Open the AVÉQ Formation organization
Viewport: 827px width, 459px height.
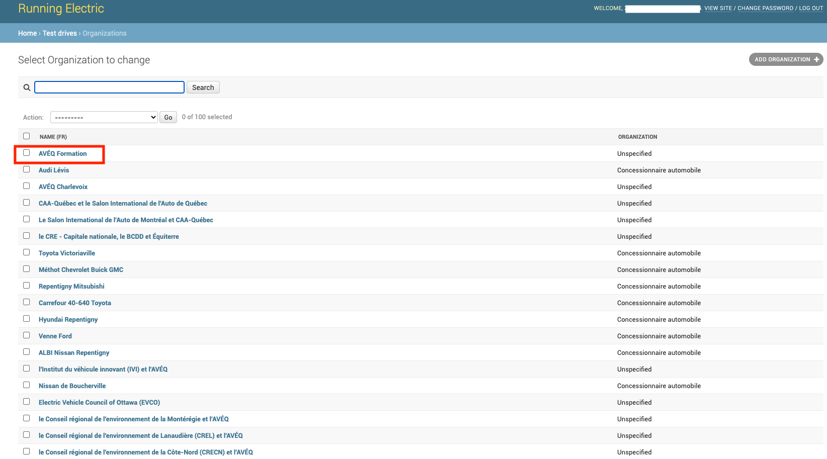coord(62,153)
